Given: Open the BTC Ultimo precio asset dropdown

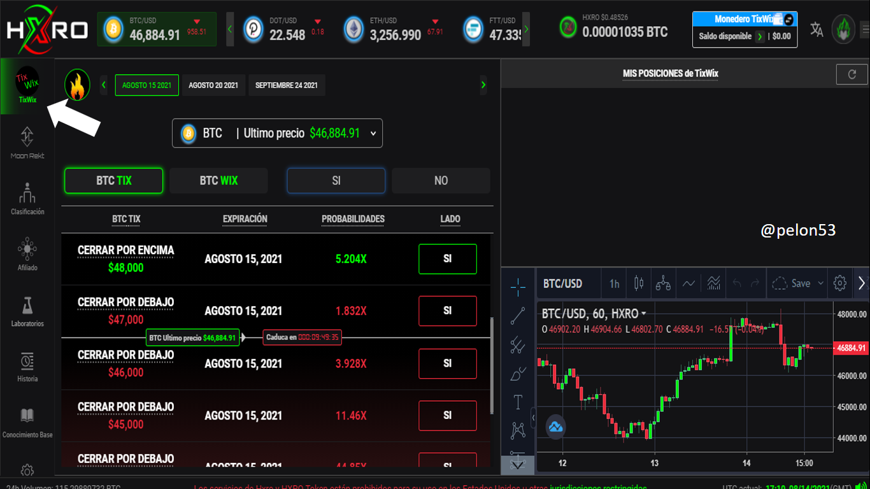Looking at the screenshot, I should 277,133.
